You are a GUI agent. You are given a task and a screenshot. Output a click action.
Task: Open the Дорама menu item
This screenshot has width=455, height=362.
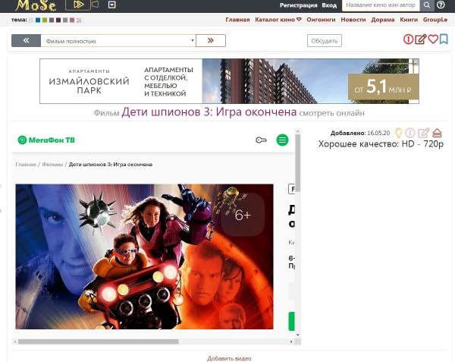(383, 20)
